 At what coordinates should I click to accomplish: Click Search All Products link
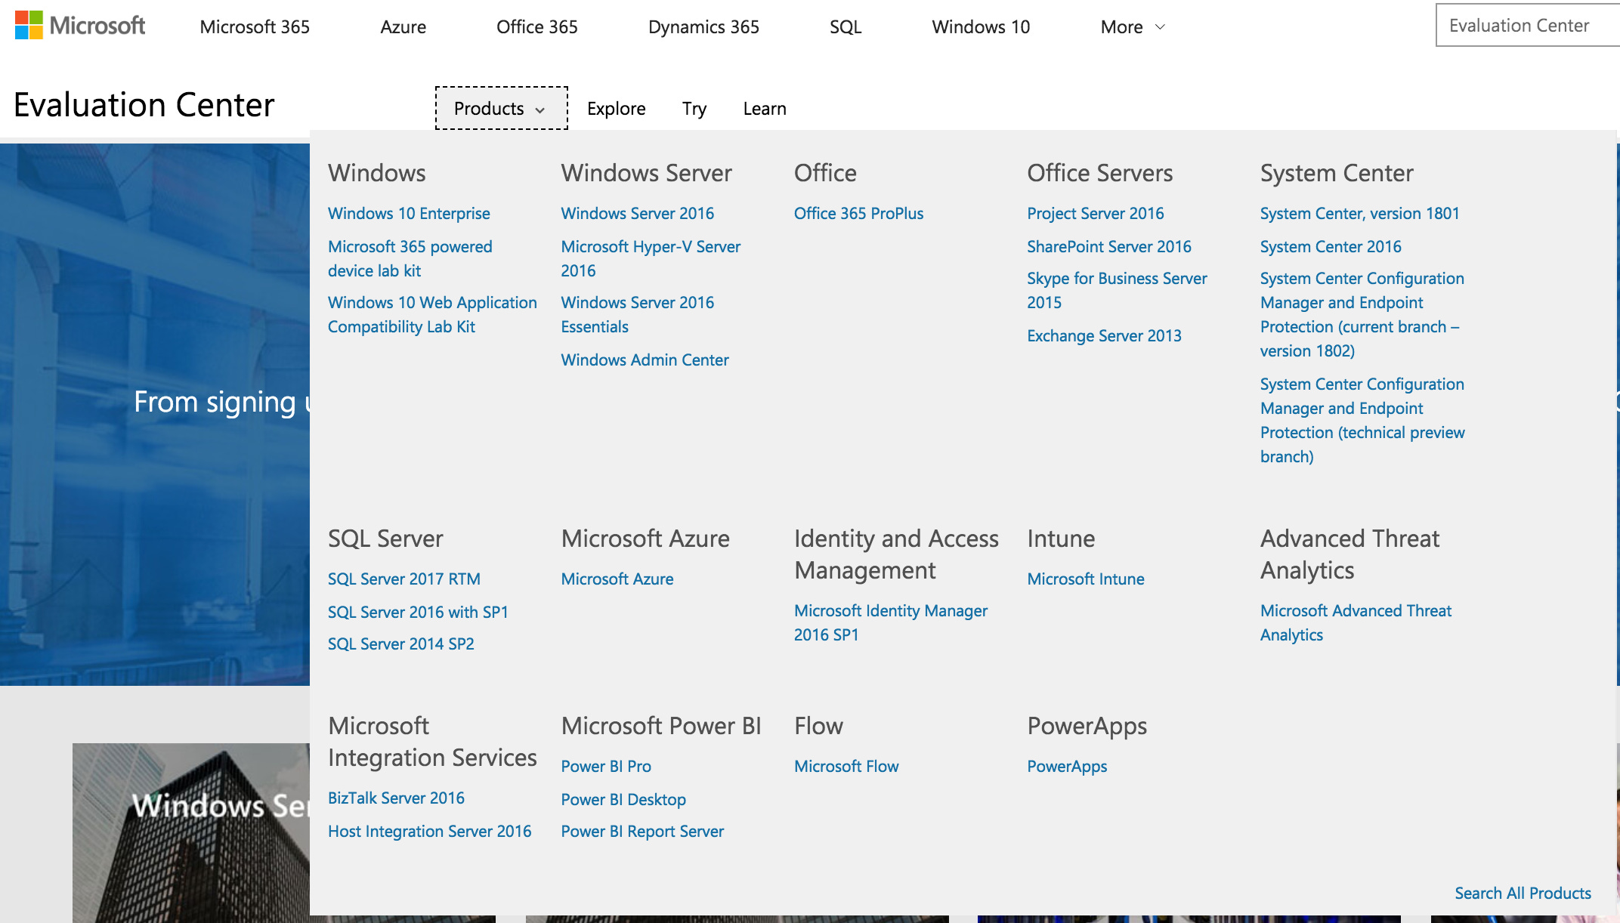tap(1522, 894)
